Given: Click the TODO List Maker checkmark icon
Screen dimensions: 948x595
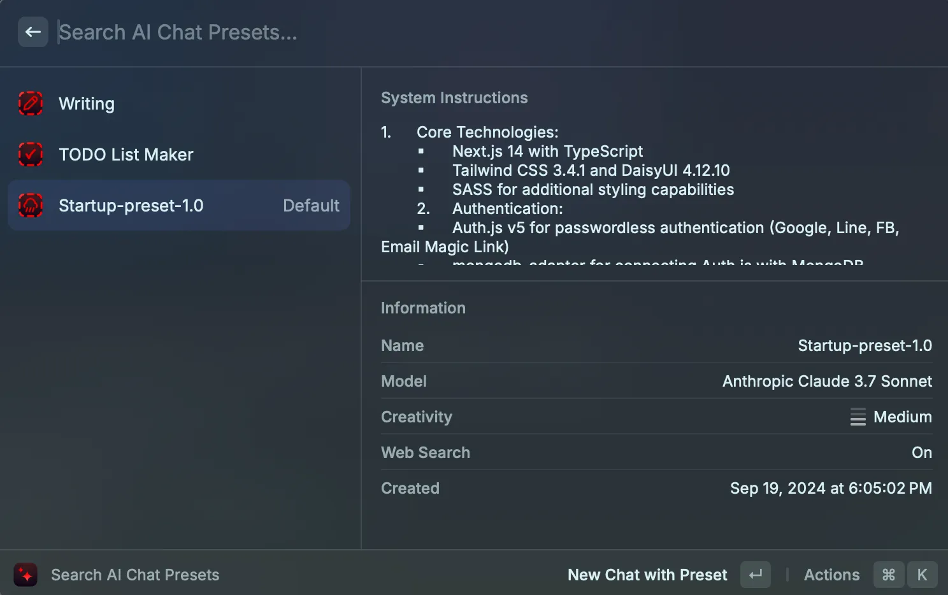Looking at the screenshot, I should coord(31,154).
